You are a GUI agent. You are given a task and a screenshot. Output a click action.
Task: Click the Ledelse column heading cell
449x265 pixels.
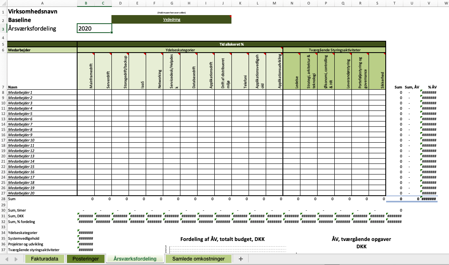coord(291,71)
